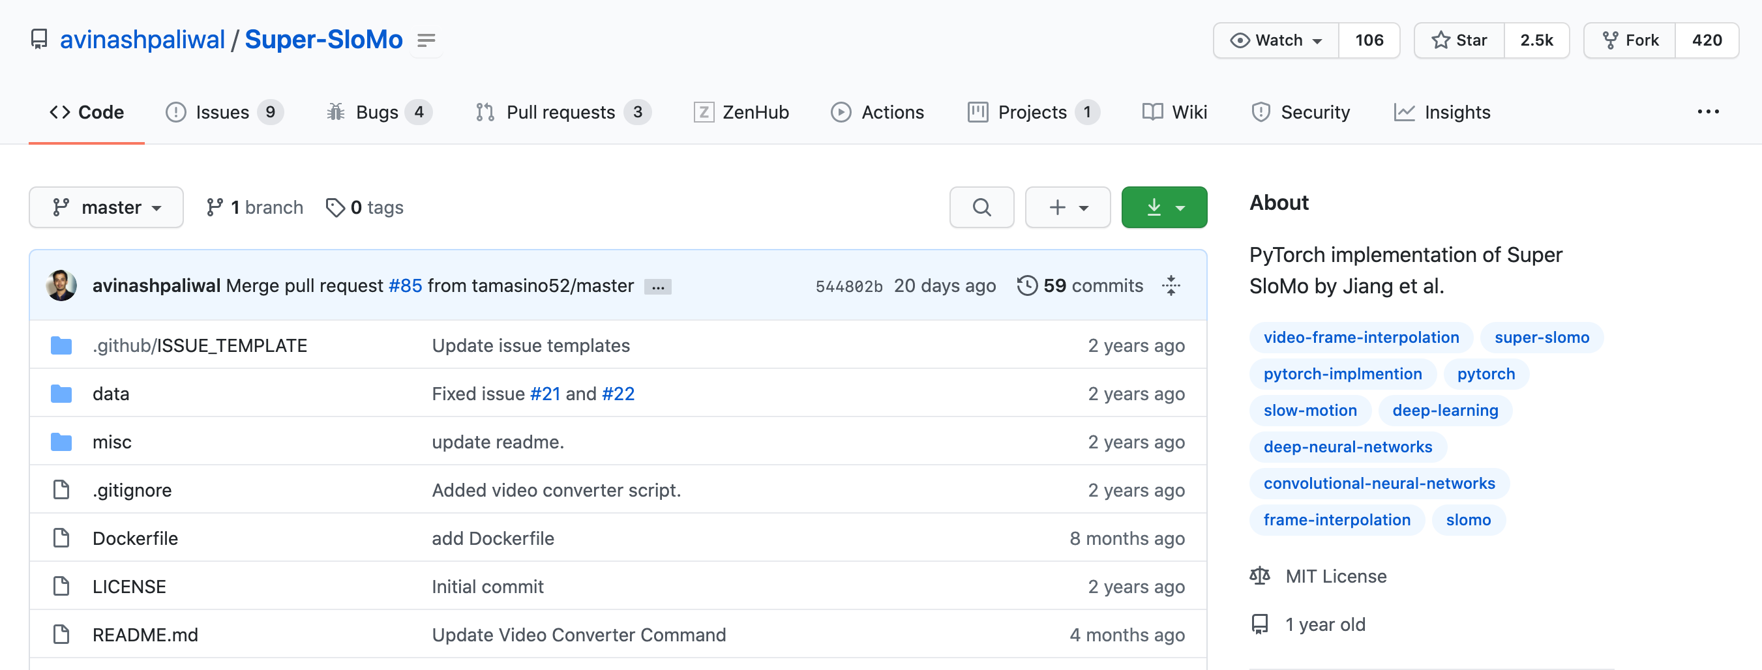Image resolution: width=1762 pixels, height=670 pixels.
Task: Open the repository details list icon
Action: (x=426, y=40)
